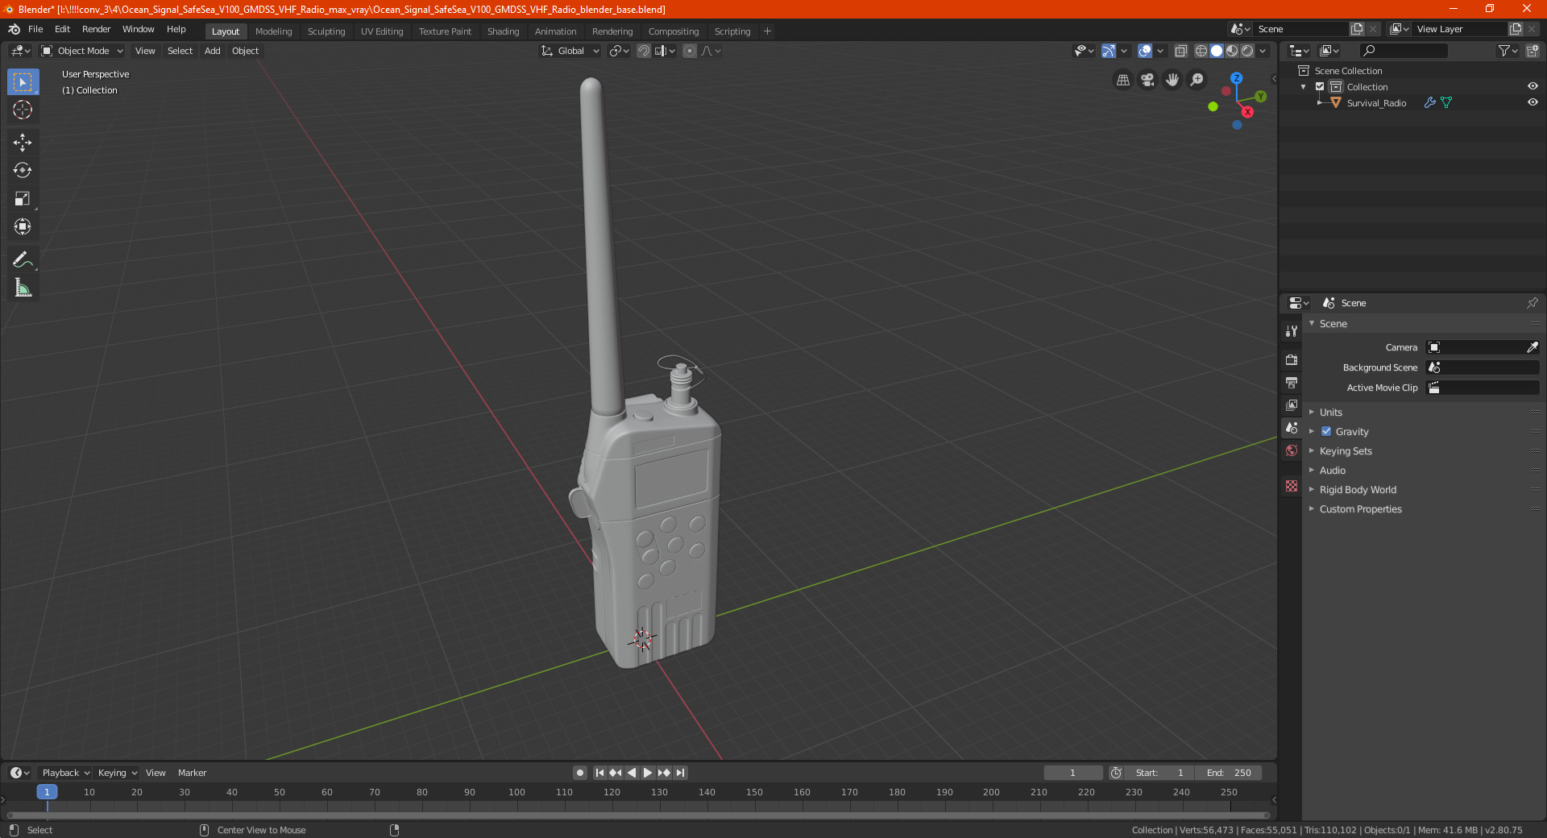Switch to the Sculpting workspace tab
The height and width of the screenshot is (838, 1547).
(326, 31)
